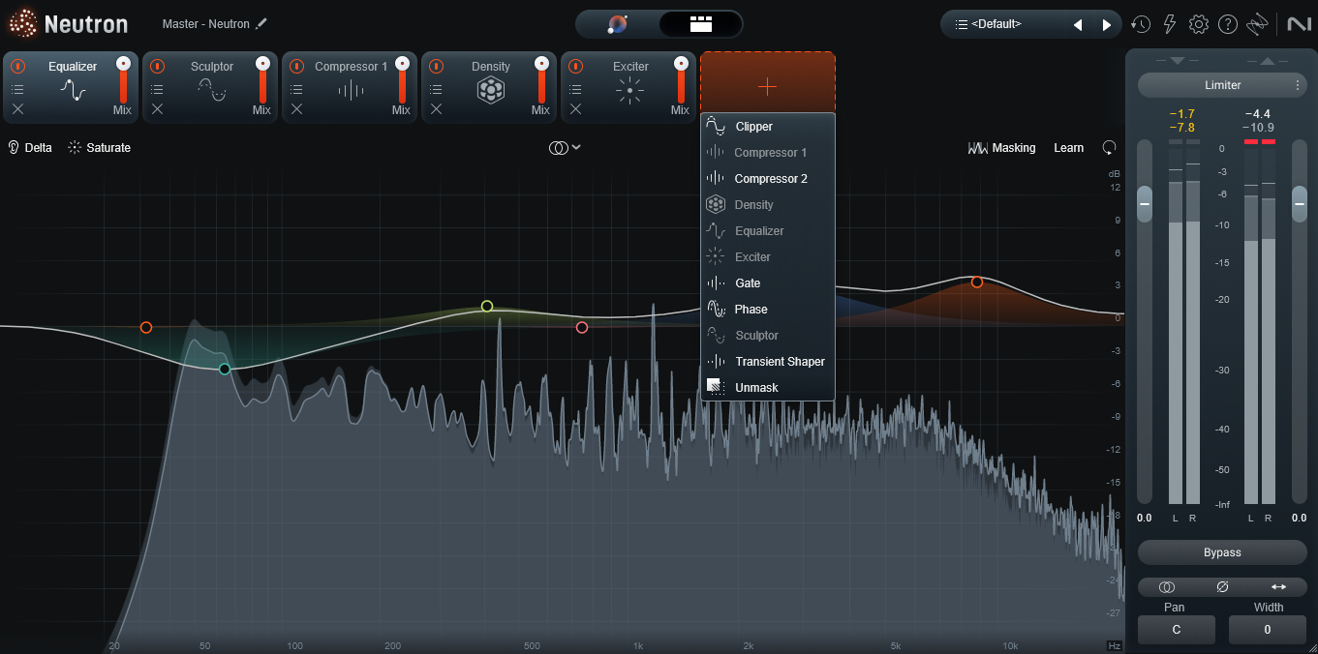Open the undo history clock icon
Viewport: 1318px width, 654px height.
[x=1141, y=24]
